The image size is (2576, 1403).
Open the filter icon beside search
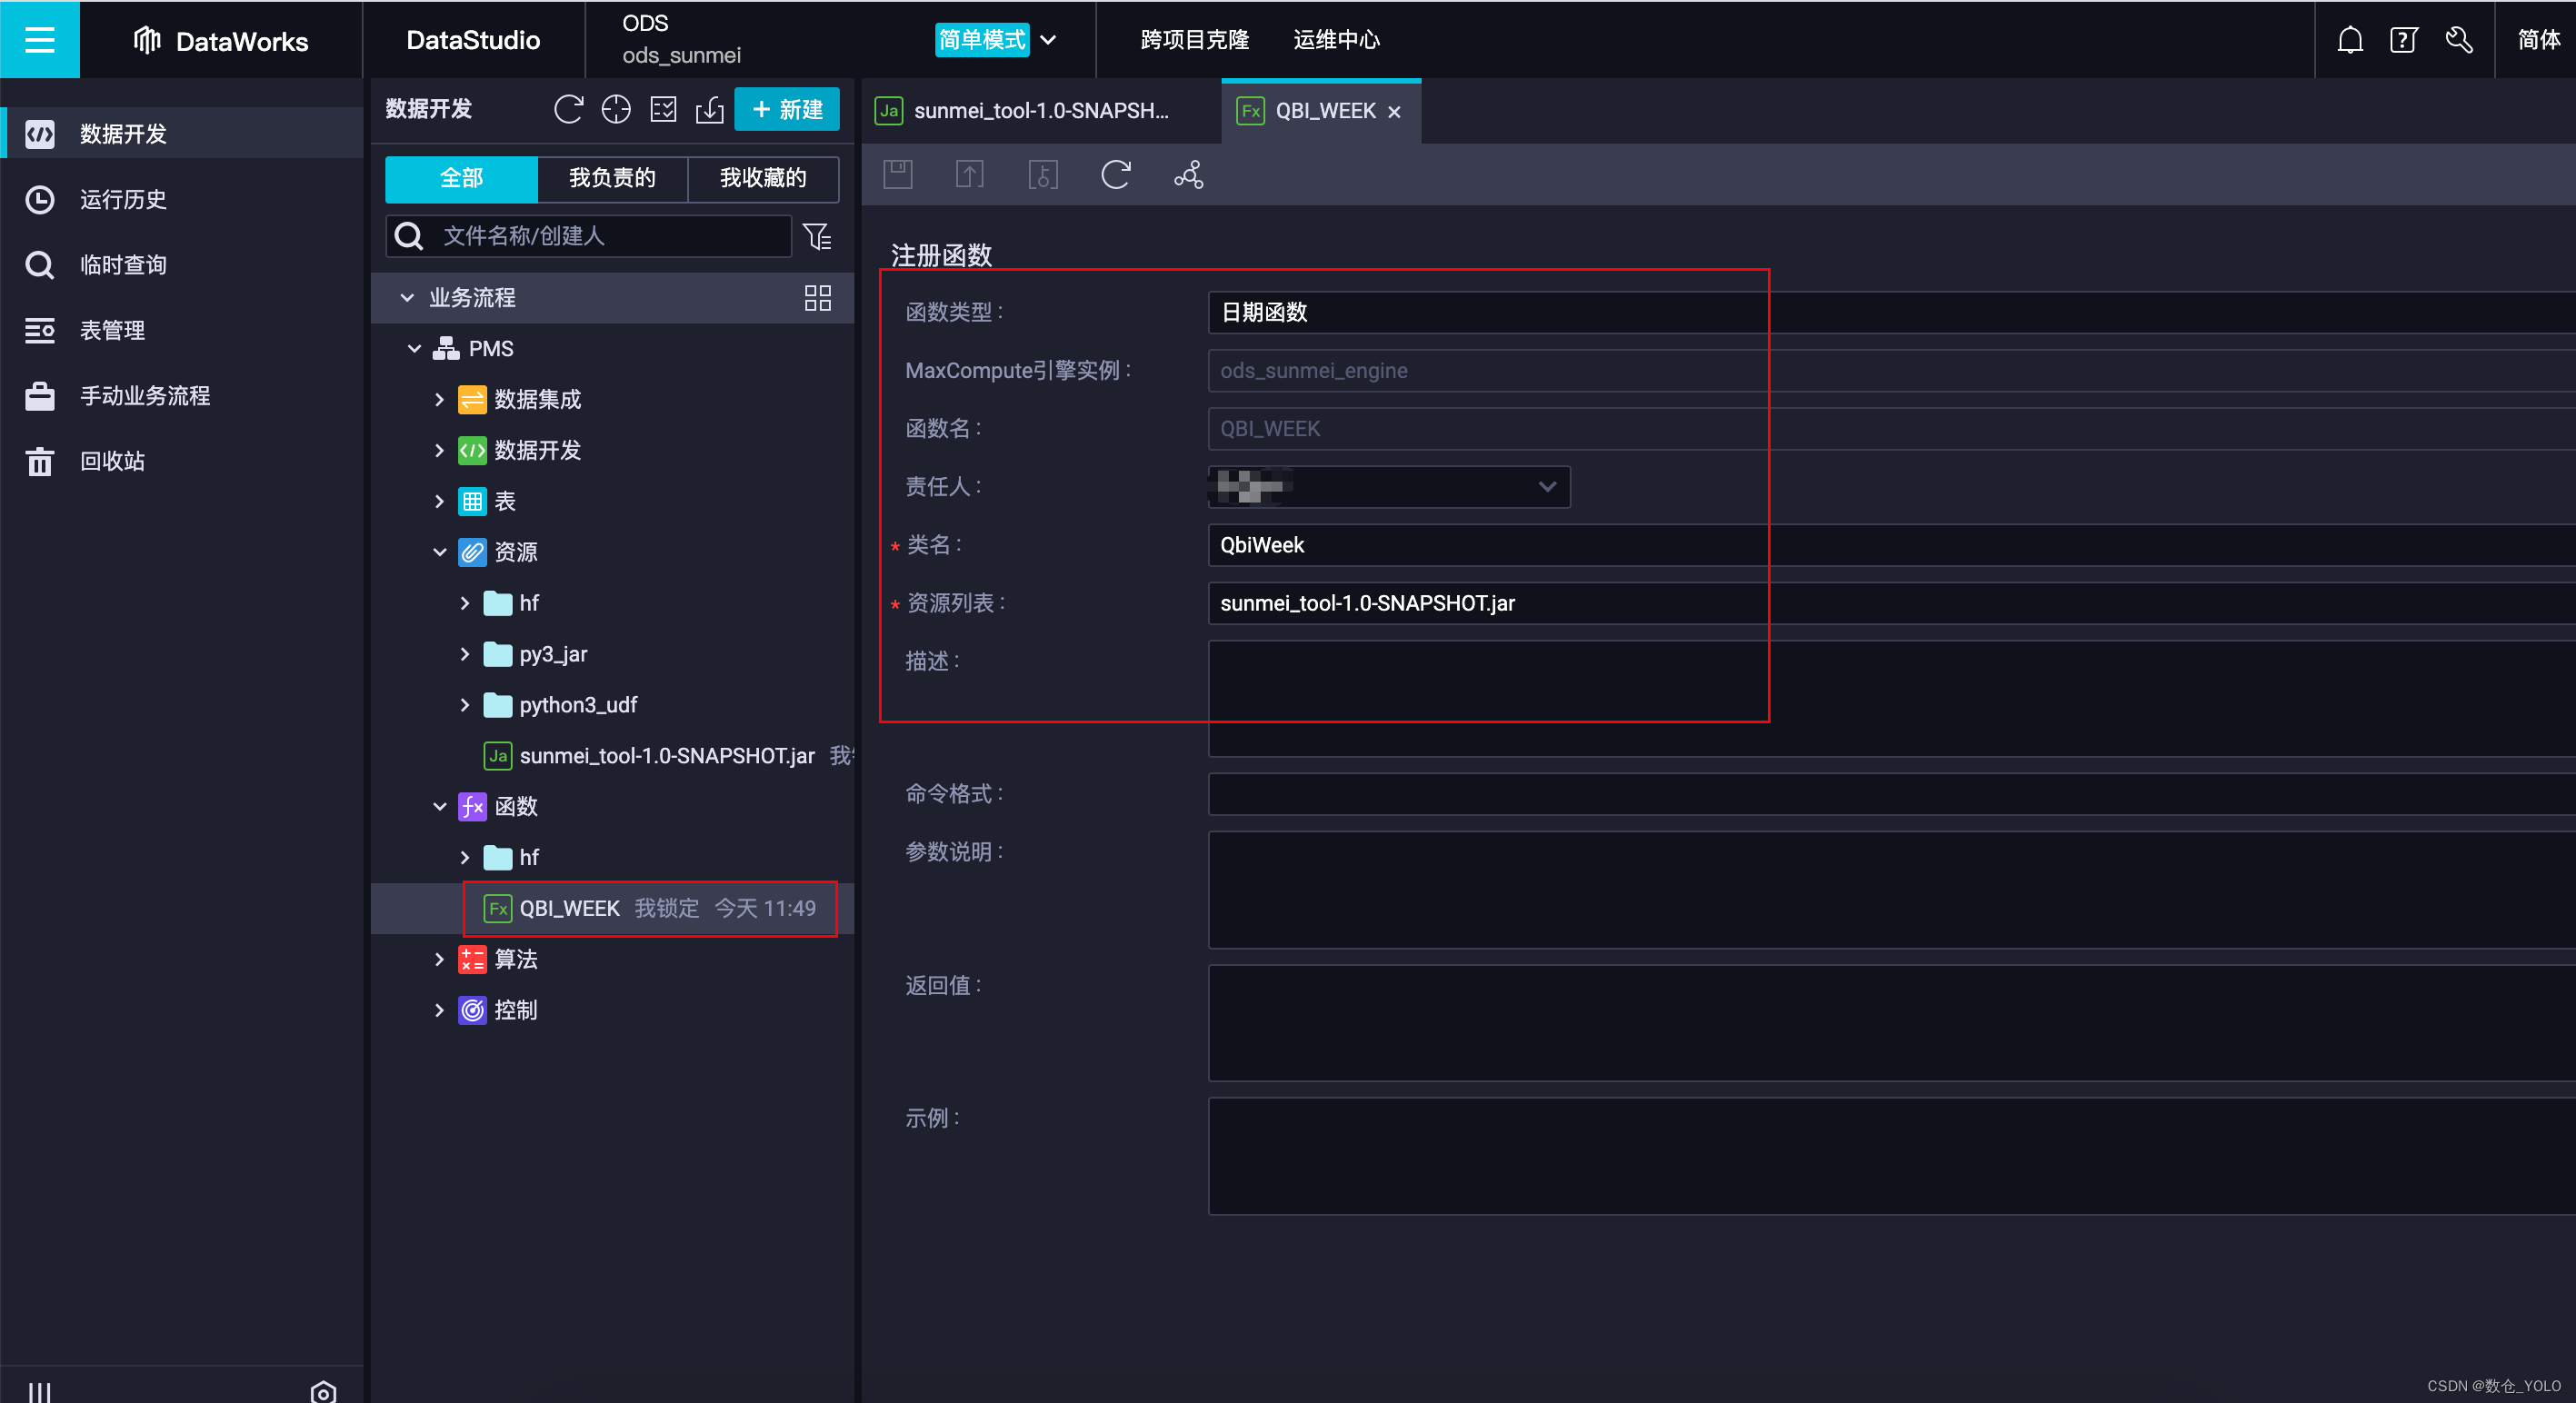click(817, 236)
